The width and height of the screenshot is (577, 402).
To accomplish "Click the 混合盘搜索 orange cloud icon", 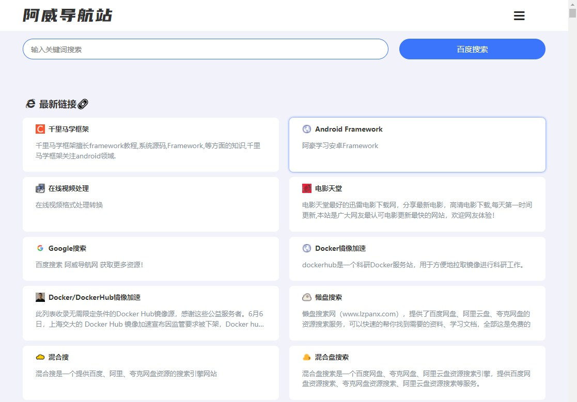I will [x=307, y=357].
